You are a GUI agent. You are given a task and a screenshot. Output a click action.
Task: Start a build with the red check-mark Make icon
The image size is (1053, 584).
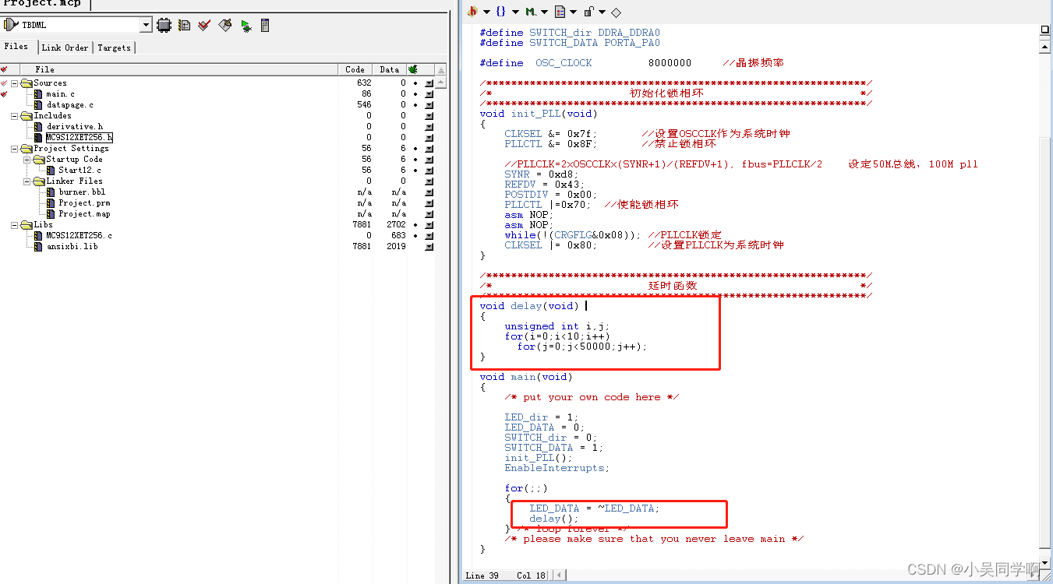point(203,24)
